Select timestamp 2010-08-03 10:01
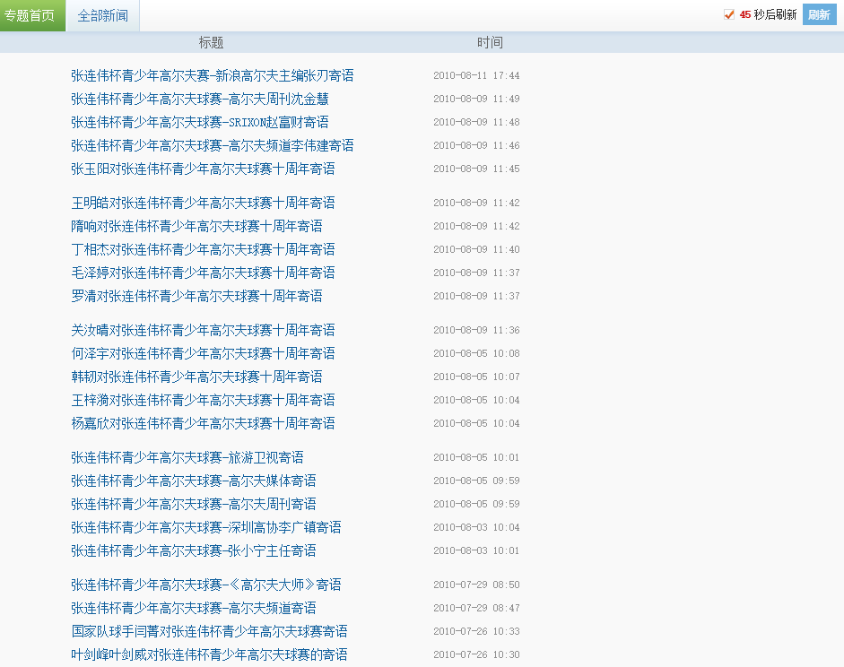 476,550
